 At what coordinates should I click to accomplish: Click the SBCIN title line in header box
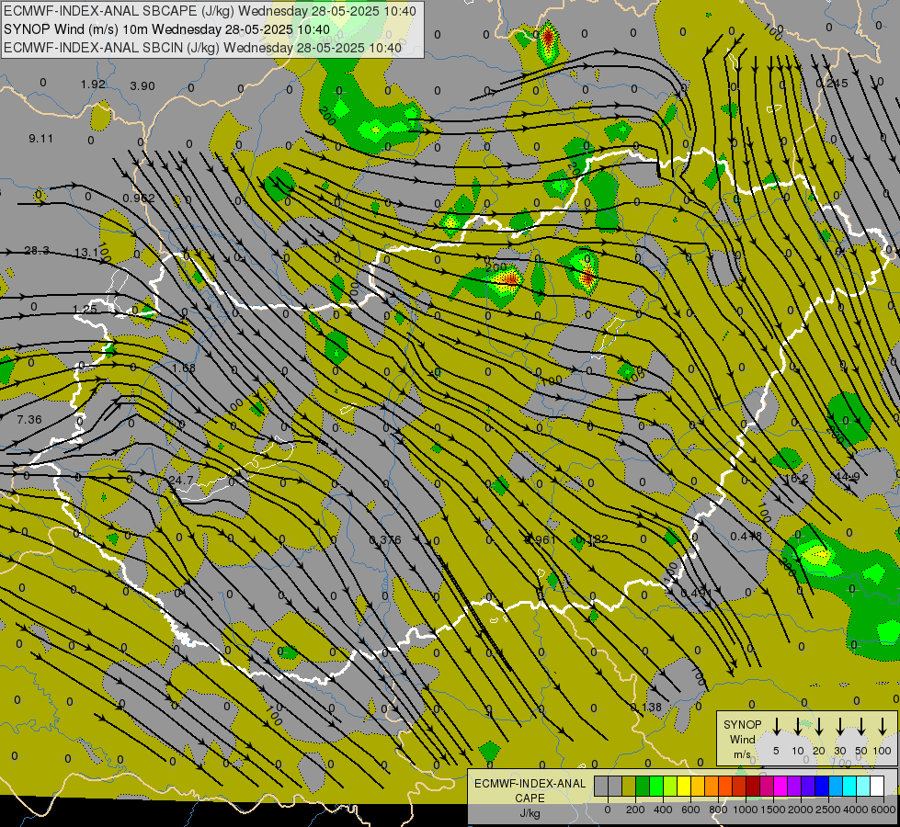coord(202,48)
